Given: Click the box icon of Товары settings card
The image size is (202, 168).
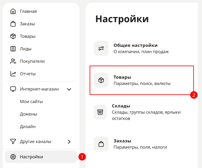Looking at the screenshot, I should tap(101, 80).
